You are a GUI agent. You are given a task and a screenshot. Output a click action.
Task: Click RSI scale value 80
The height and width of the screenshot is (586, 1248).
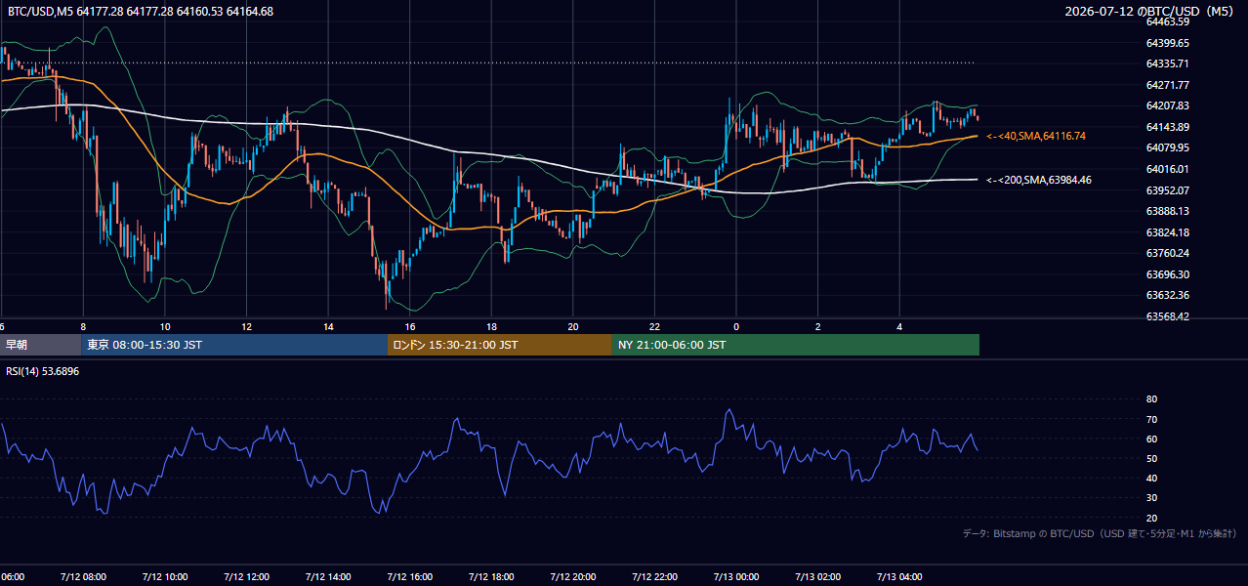click(x=1151, y=399)
